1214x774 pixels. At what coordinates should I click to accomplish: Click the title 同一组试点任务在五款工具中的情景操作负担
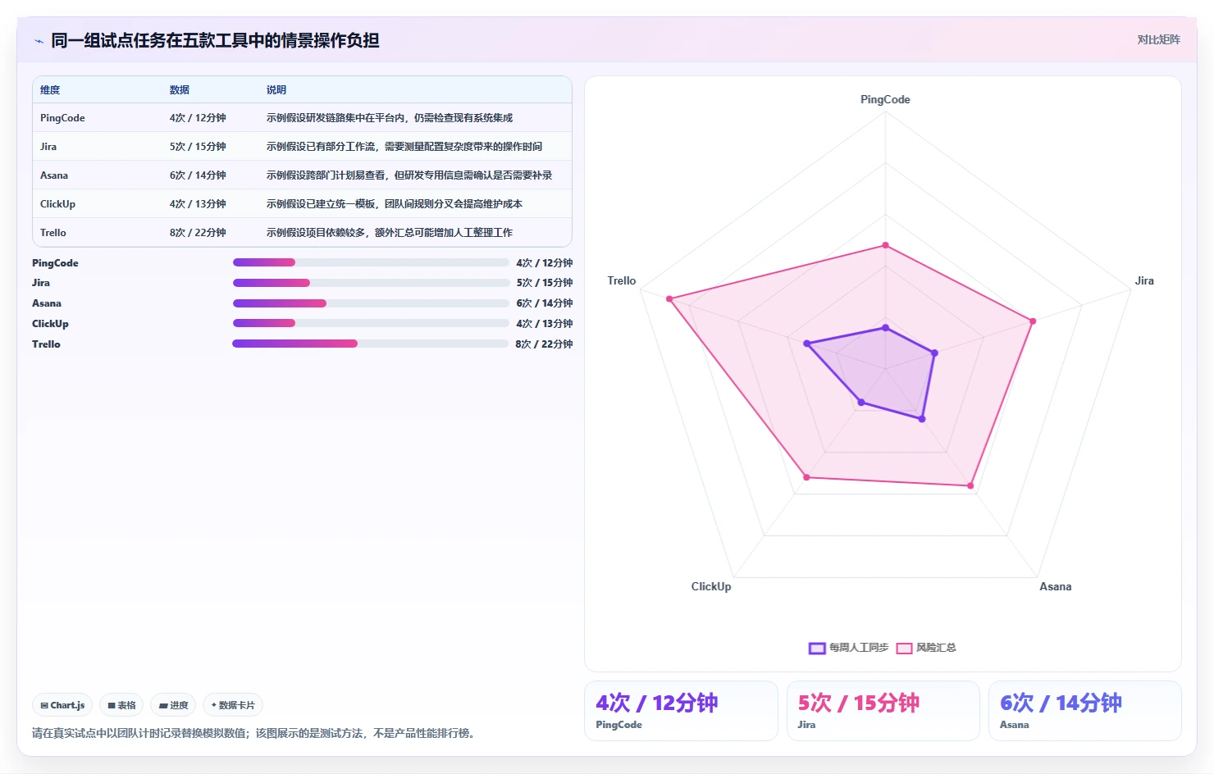pos(215,40)
